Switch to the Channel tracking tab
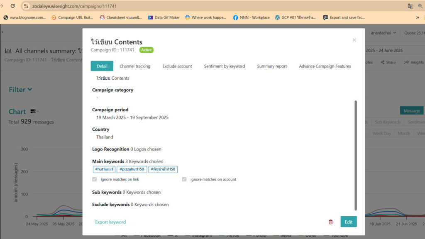The width and height of the screenshot is (425, 239). [x=135, y=66]
